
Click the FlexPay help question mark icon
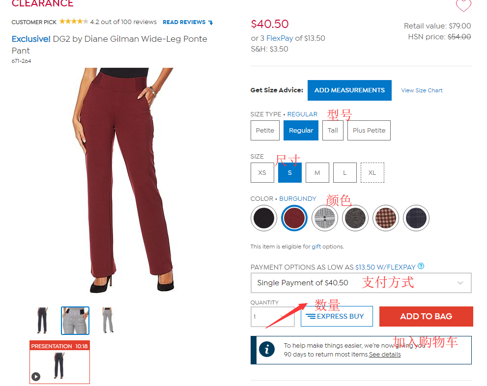[x=421, y=266]
